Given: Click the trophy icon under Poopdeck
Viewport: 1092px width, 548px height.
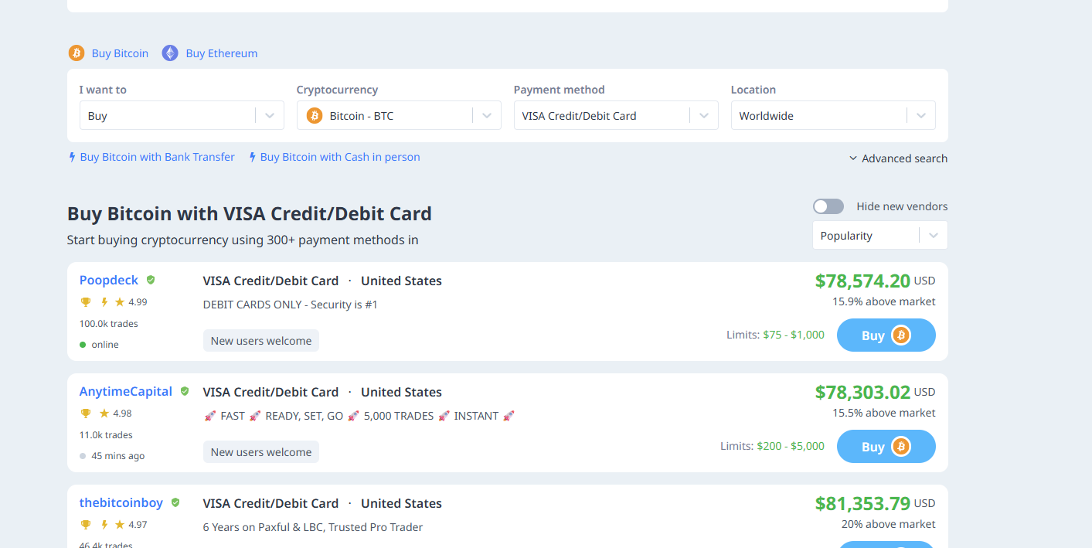Looking at the screenshot, I should click(86, 302).
